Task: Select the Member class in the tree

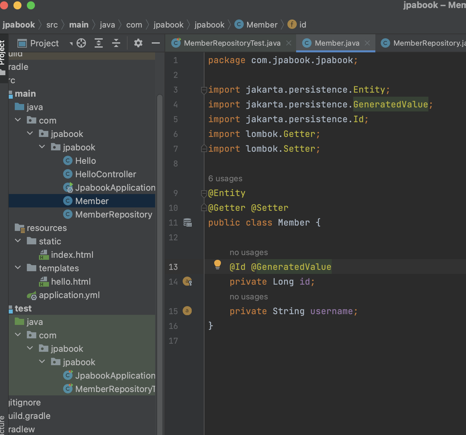Action: (82, 201)
